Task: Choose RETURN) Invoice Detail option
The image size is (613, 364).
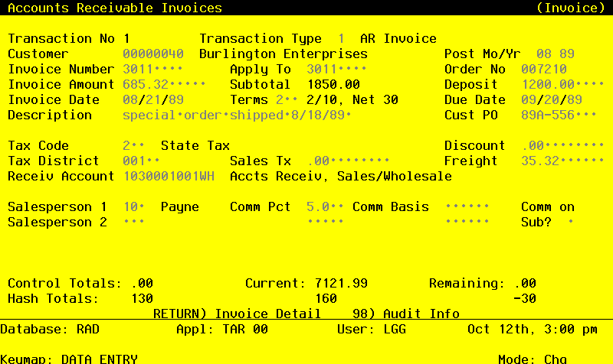Action: (237, 314)
